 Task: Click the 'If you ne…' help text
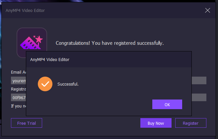pyautogui.click(x=19, y=106)
